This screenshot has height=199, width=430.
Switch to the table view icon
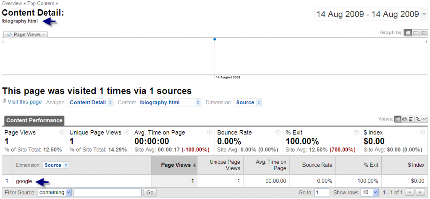point(398,119)
